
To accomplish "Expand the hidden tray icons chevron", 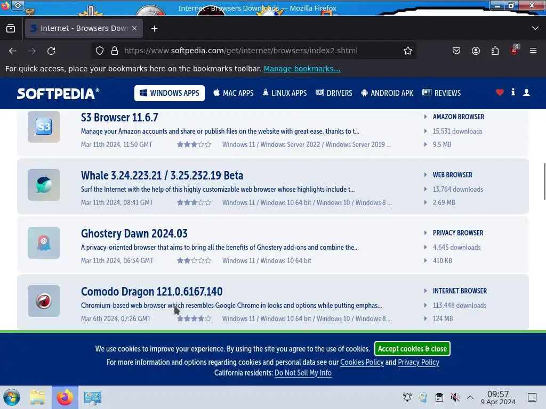I will pos(470,397).
